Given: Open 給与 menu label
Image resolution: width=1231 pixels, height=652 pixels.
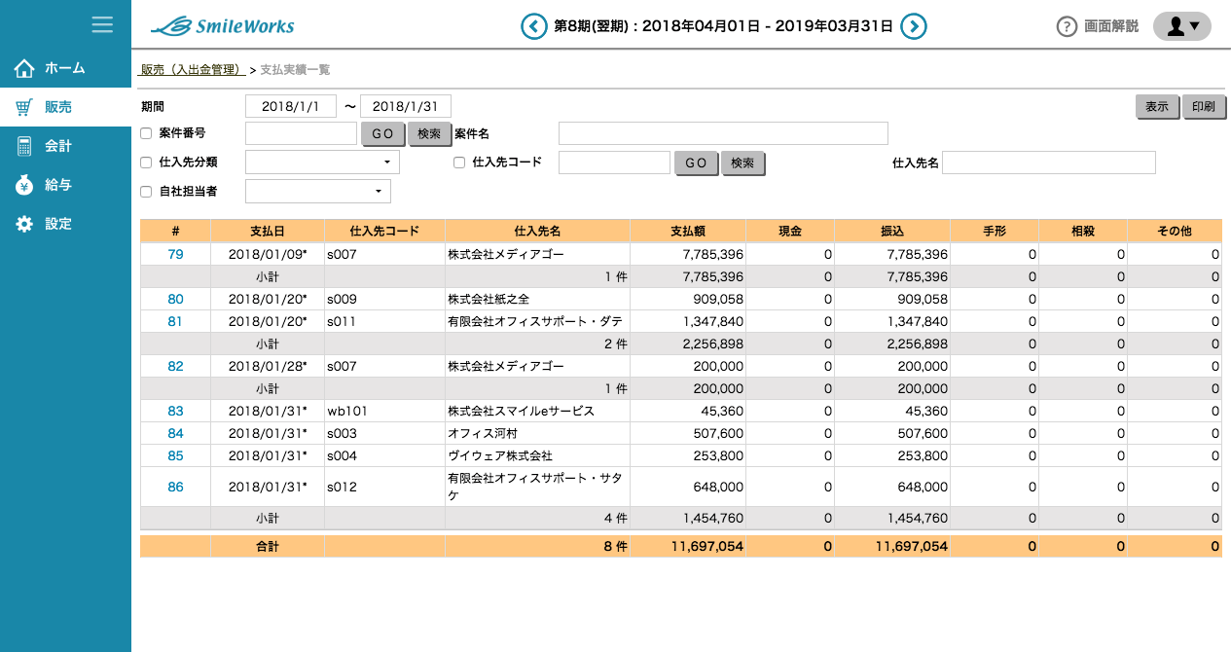Looking at the screenshot, I should (x=58, y=185).
